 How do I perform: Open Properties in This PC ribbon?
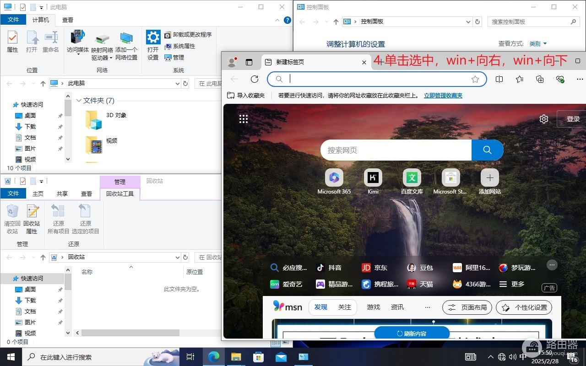click(12, 41)
